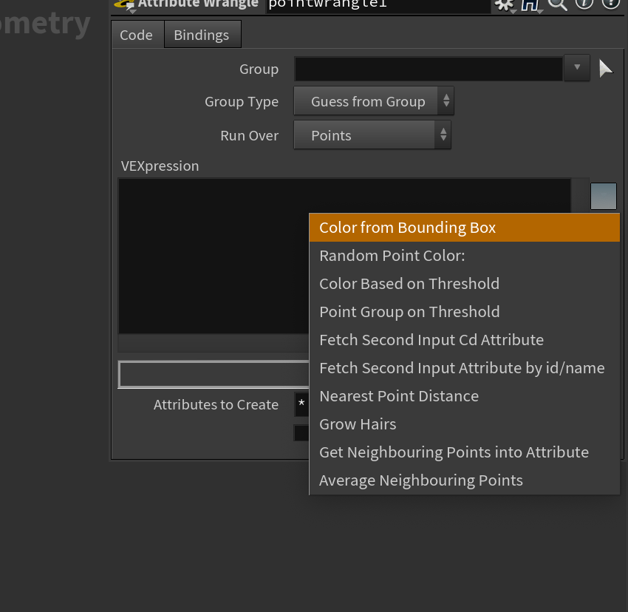
Task: Click the Attributes to Create label
Action: pyautogui.click(x=216, y=404)
